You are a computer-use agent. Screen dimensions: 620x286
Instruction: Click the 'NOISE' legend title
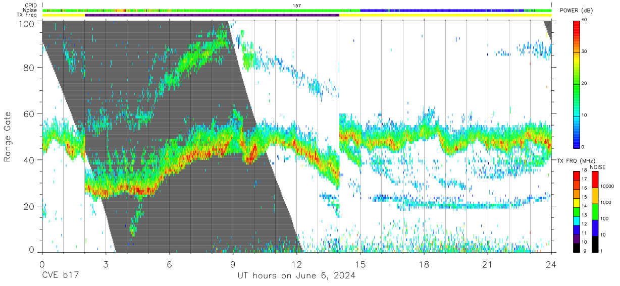pos(598,166)
